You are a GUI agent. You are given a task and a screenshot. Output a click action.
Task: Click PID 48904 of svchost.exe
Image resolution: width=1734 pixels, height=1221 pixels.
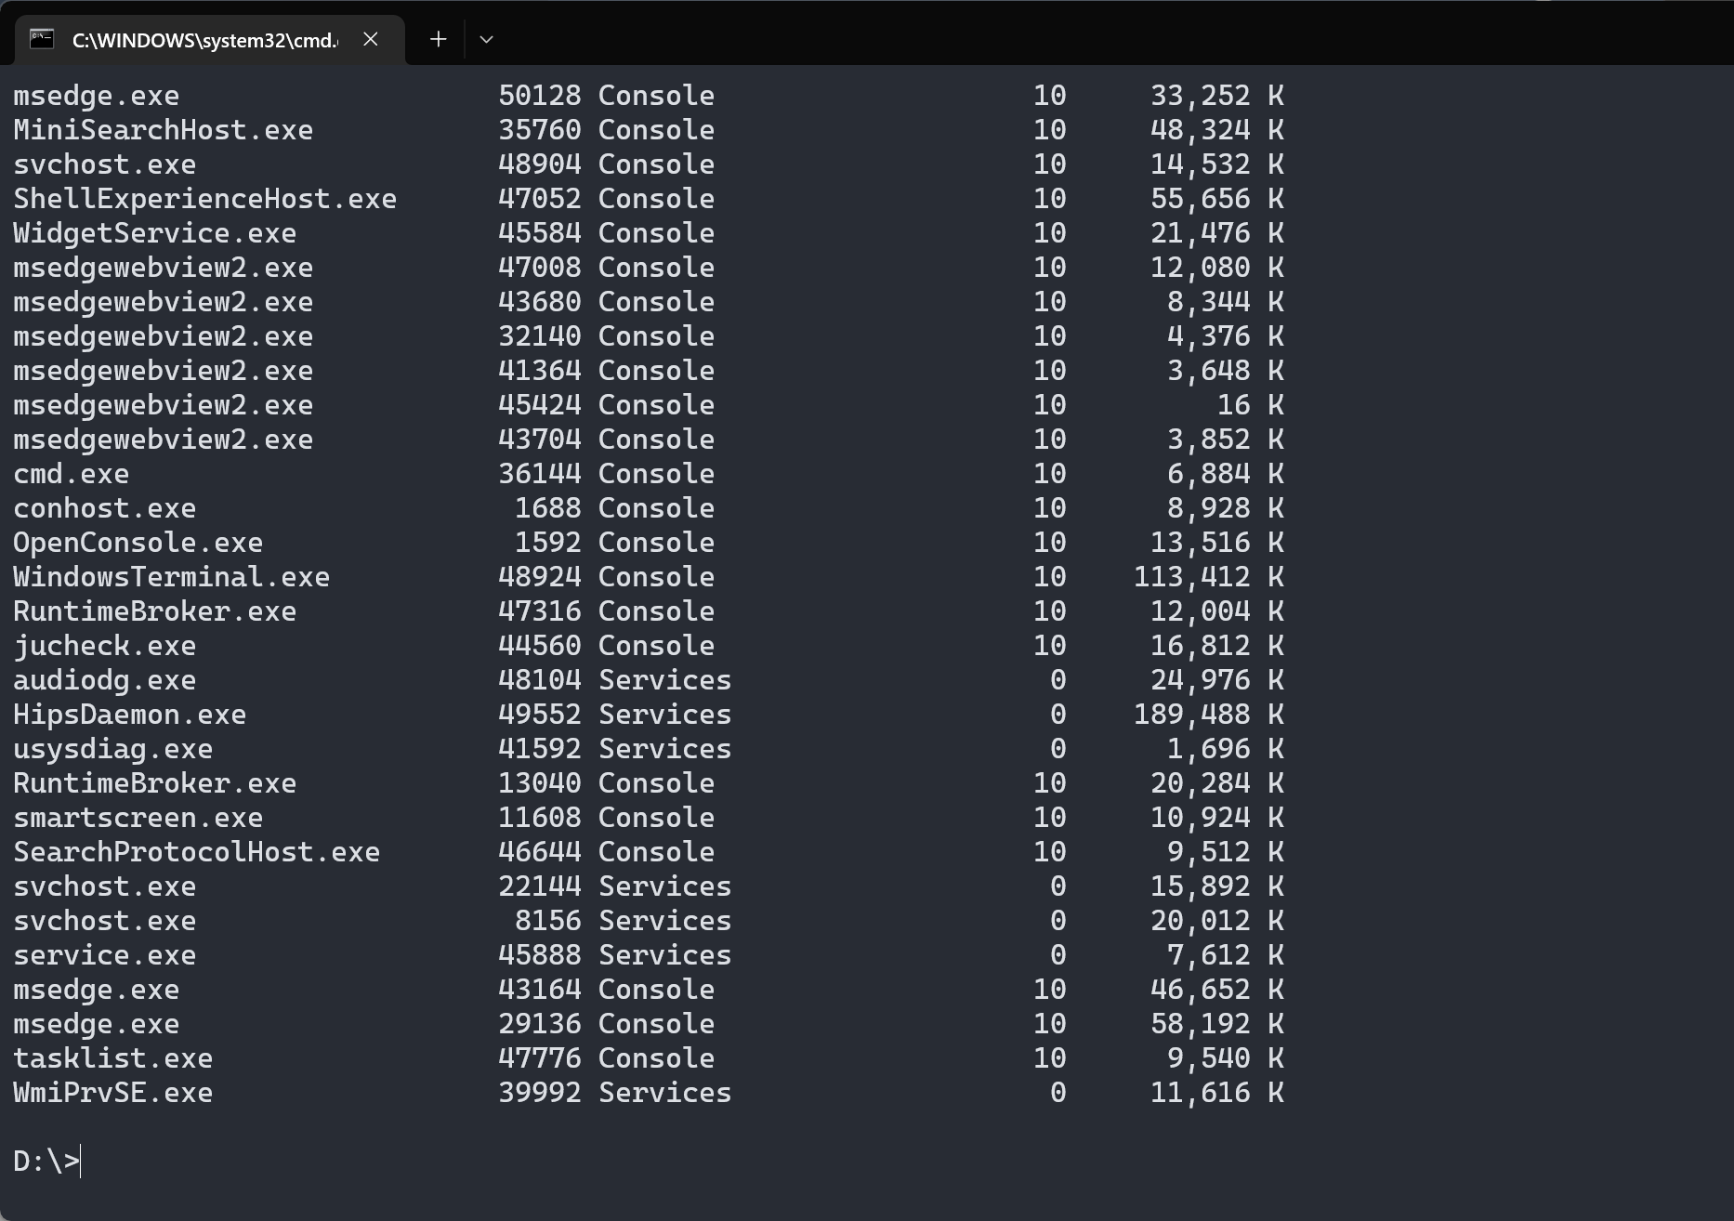coord(540,164)
